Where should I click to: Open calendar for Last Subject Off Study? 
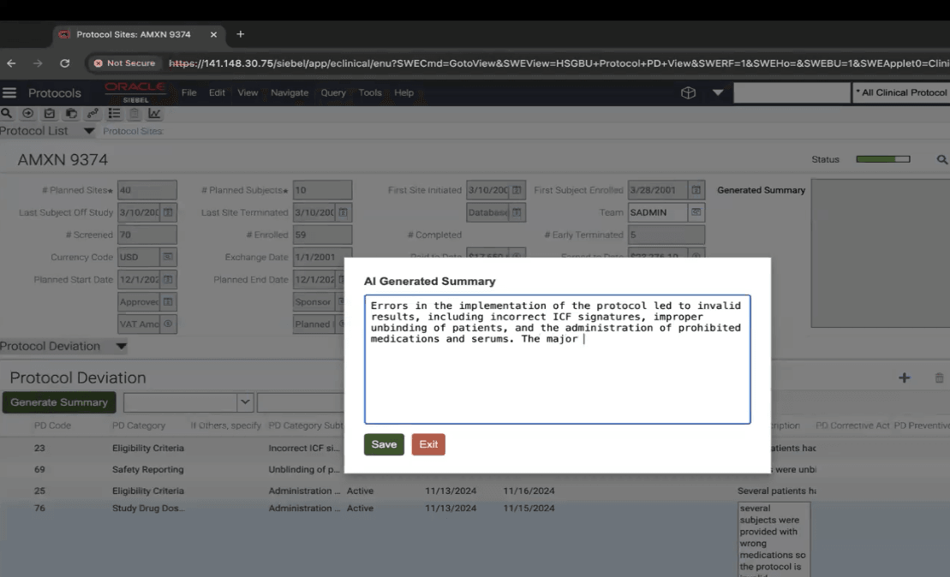click(168, 212)
